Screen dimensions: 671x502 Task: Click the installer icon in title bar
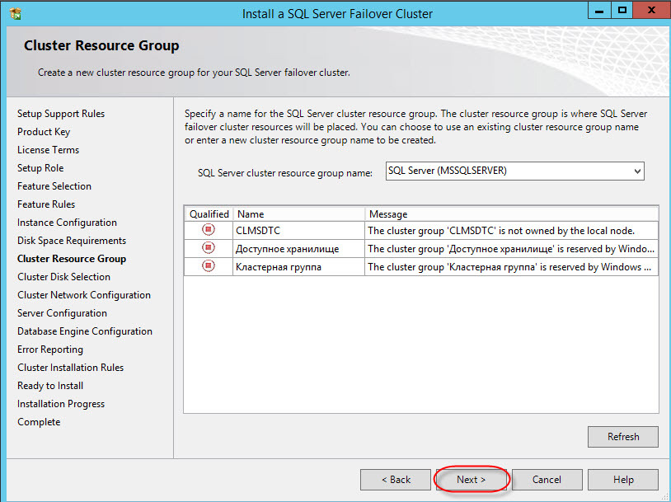coord(14,13)
